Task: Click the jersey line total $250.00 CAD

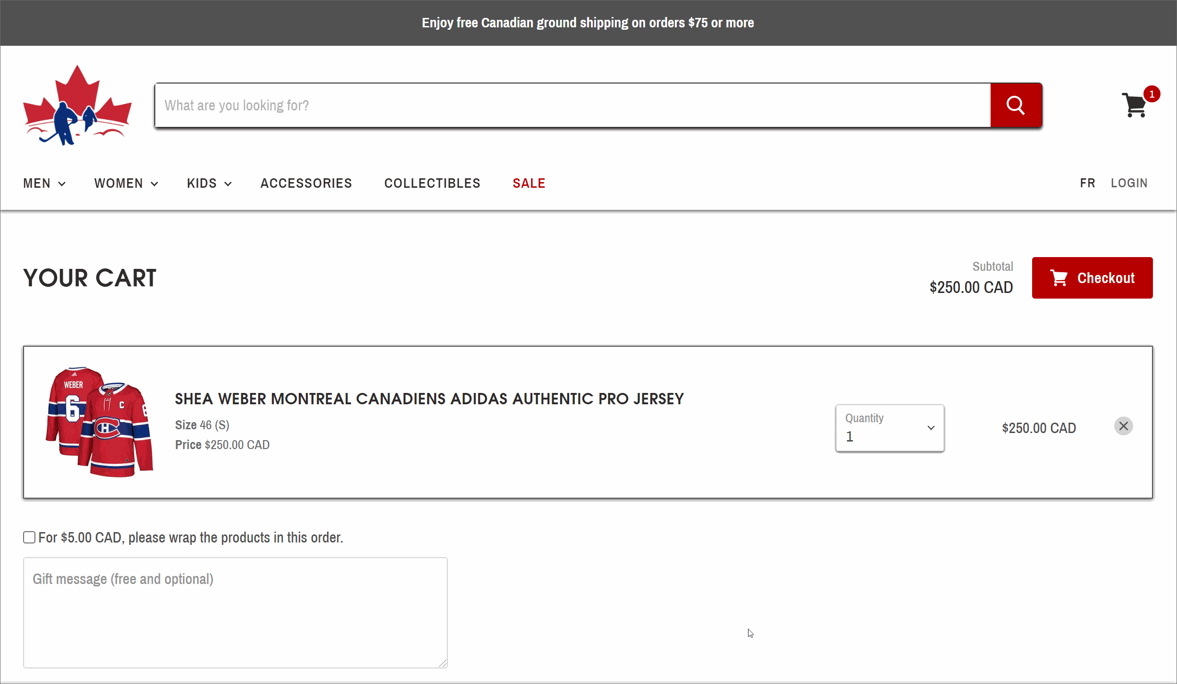Action: [x=1039, y=428]
